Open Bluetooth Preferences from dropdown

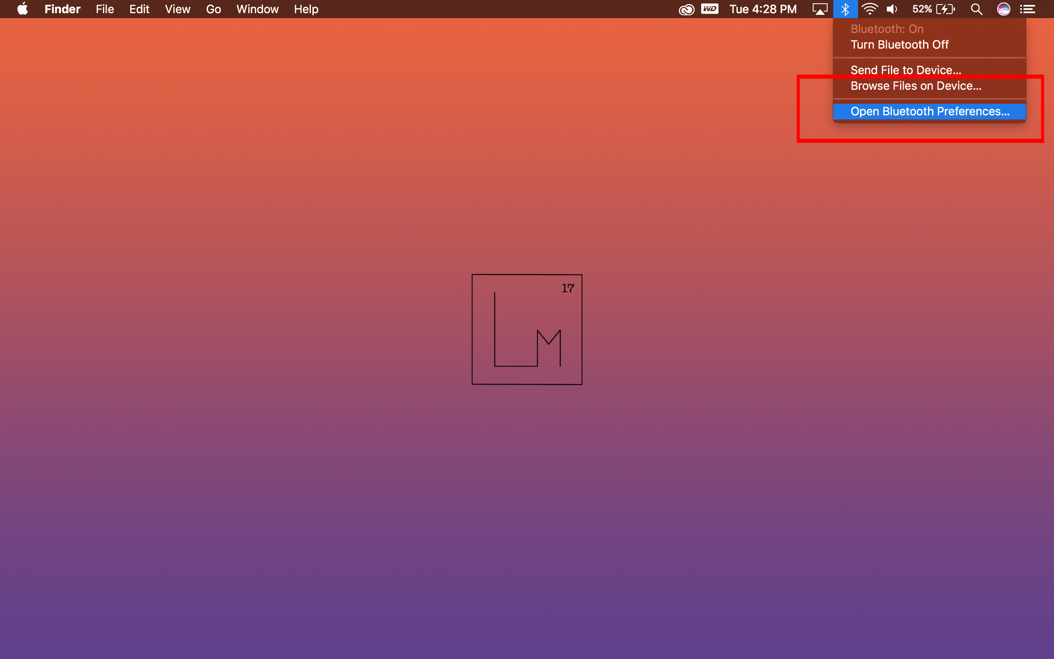[929, 112]
